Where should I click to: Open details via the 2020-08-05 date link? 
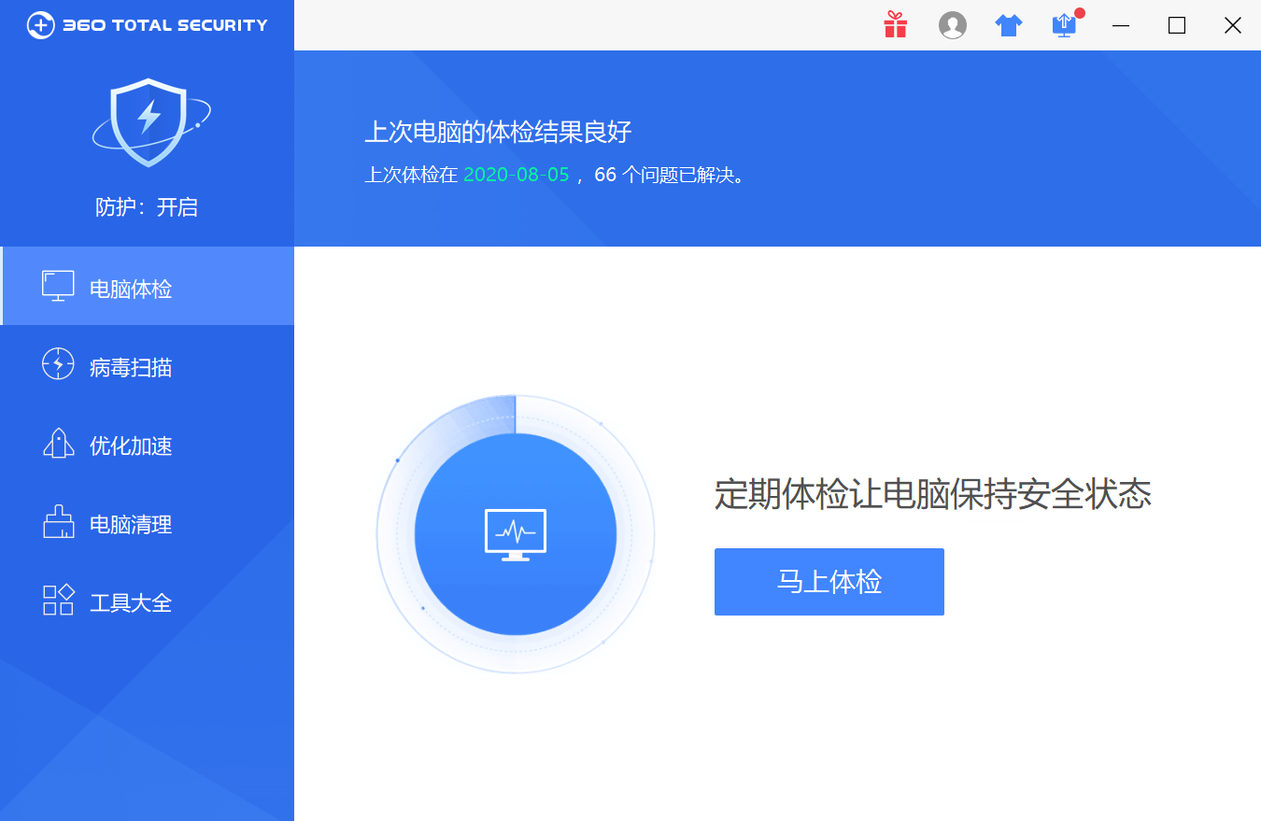tap(516, 175)
